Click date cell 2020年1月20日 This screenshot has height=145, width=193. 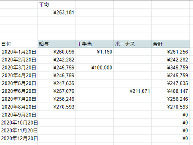point(19,52)
